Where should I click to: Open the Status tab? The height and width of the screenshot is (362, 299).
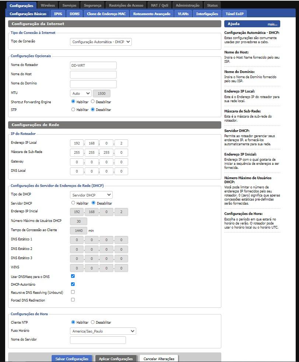click(212, 5)
